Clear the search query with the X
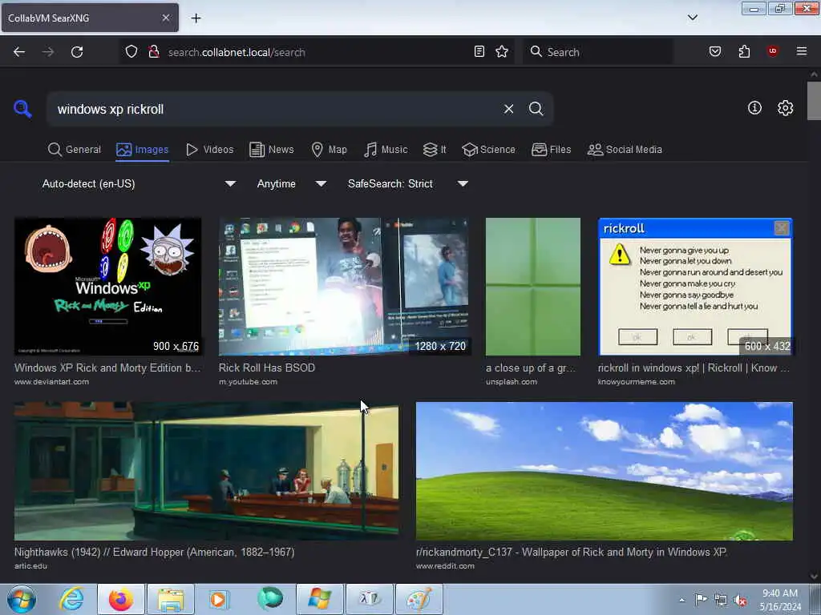 pyautogui.click(x=508, y=109)
